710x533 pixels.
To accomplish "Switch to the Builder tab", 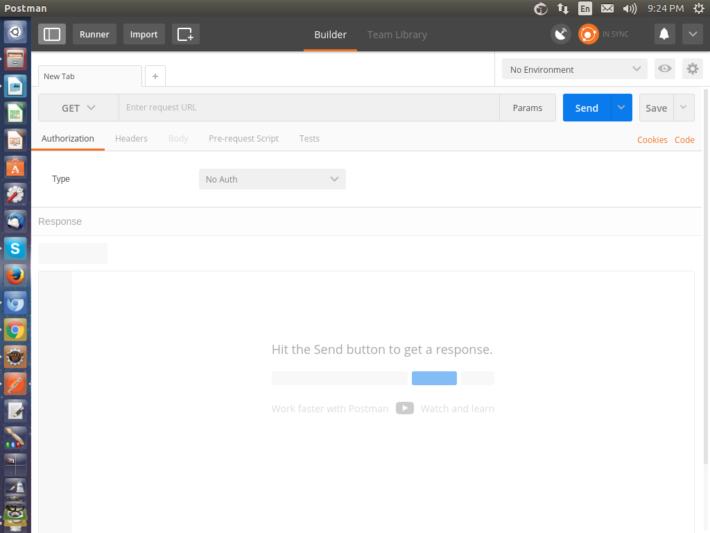I will point(330,35).
